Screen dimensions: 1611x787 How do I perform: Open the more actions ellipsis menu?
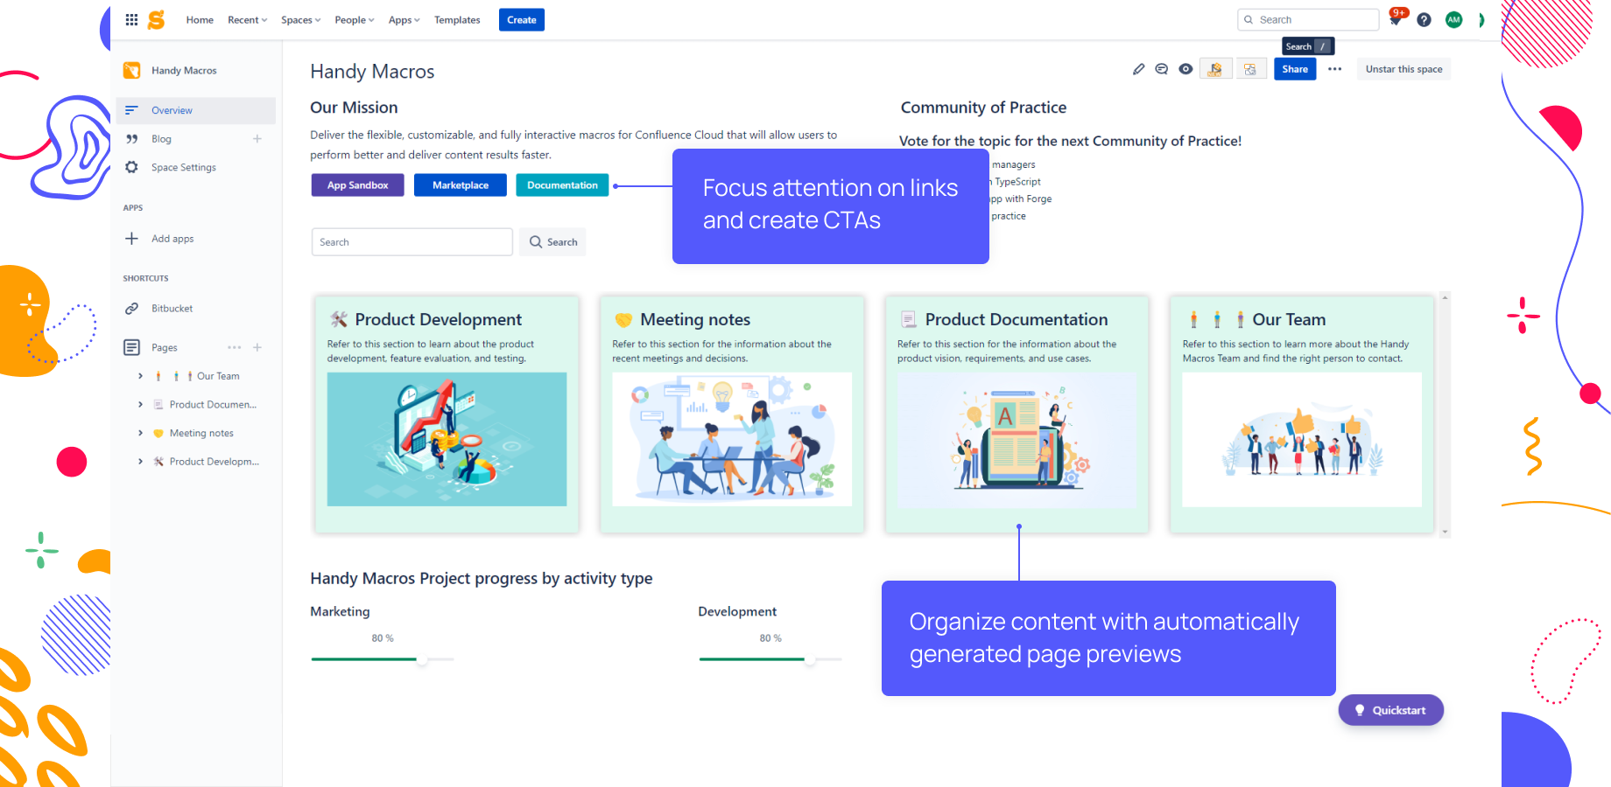(1334, 69)
